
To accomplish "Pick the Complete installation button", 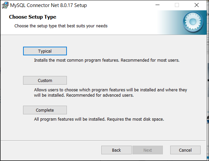I will pyautogui.click(x=45, y=110).
